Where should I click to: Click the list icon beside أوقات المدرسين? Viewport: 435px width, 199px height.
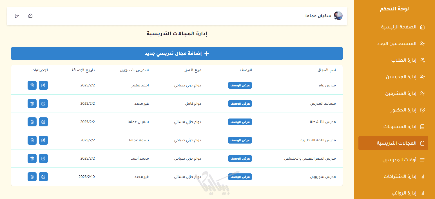[422, 160]
